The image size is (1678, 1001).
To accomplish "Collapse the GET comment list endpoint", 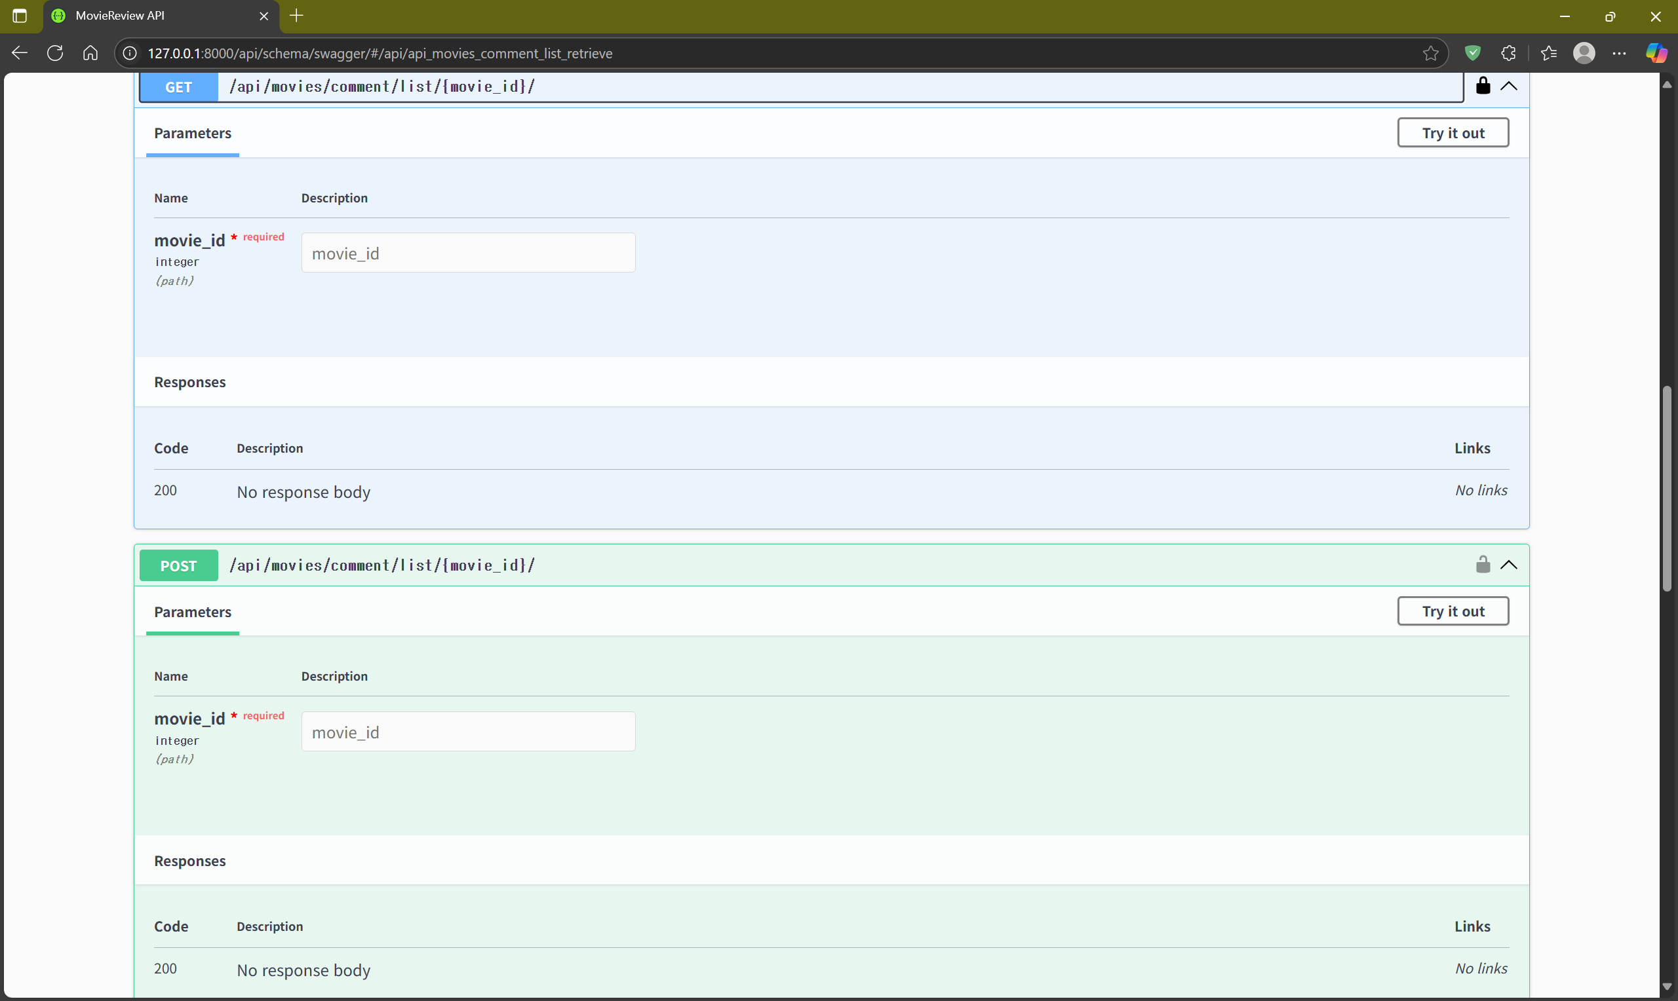I will [1509, 86].
